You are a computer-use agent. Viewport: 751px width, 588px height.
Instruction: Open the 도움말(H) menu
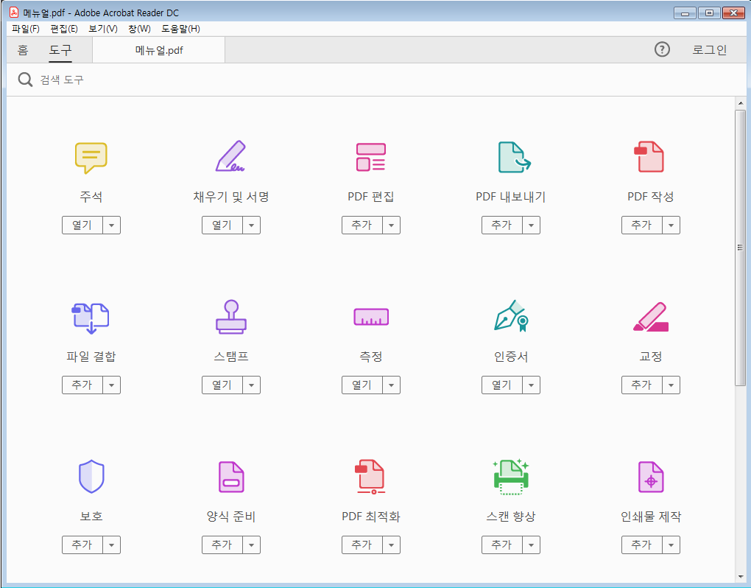point(180,29)
